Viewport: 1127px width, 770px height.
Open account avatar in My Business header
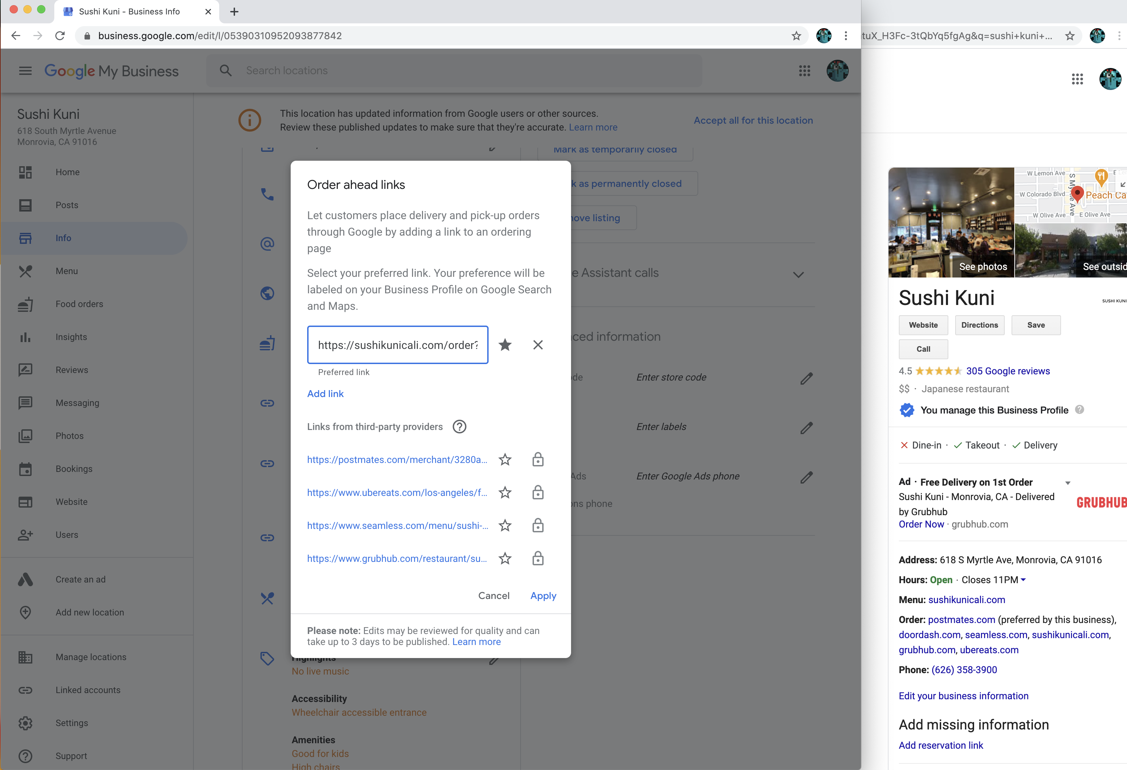[x=837, y=71]
